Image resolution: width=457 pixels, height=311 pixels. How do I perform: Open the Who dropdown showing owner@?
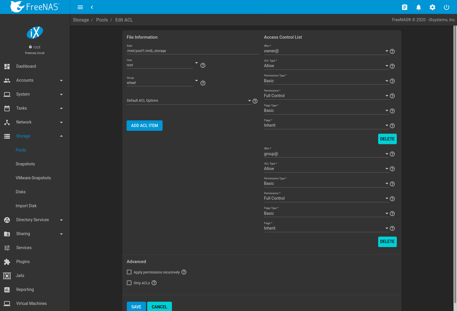pyautogui.click(x=326, y=51)
